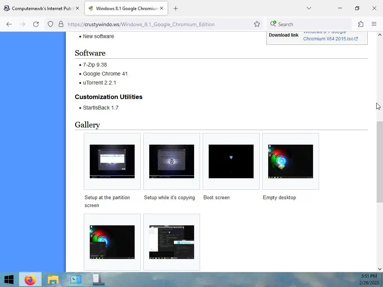Switch to Computernewb's Internet Pub tab
The height and width of the screenshot is (287, 383).
click(42, 9)
